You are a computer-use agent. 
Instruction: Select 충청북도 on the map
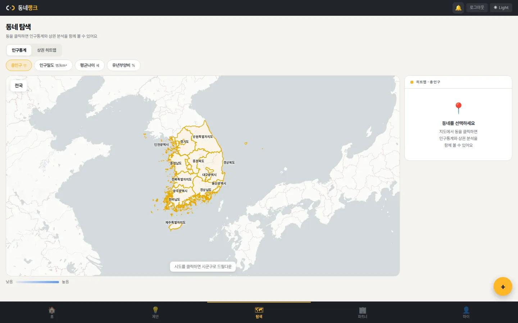[x=198, y=161]
